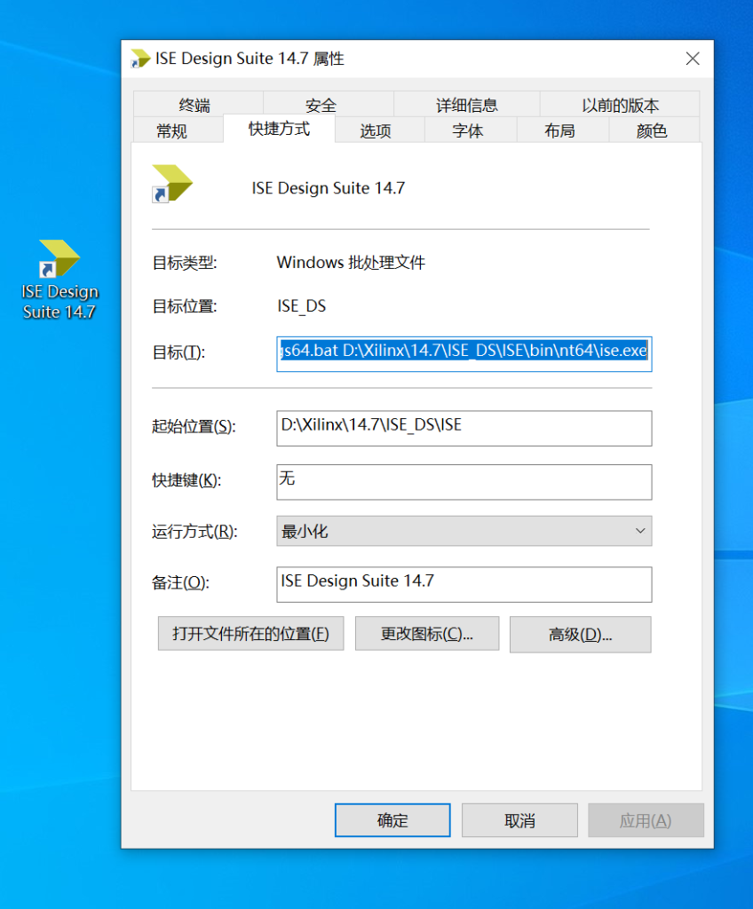Click the 目标 path input field

464,352
